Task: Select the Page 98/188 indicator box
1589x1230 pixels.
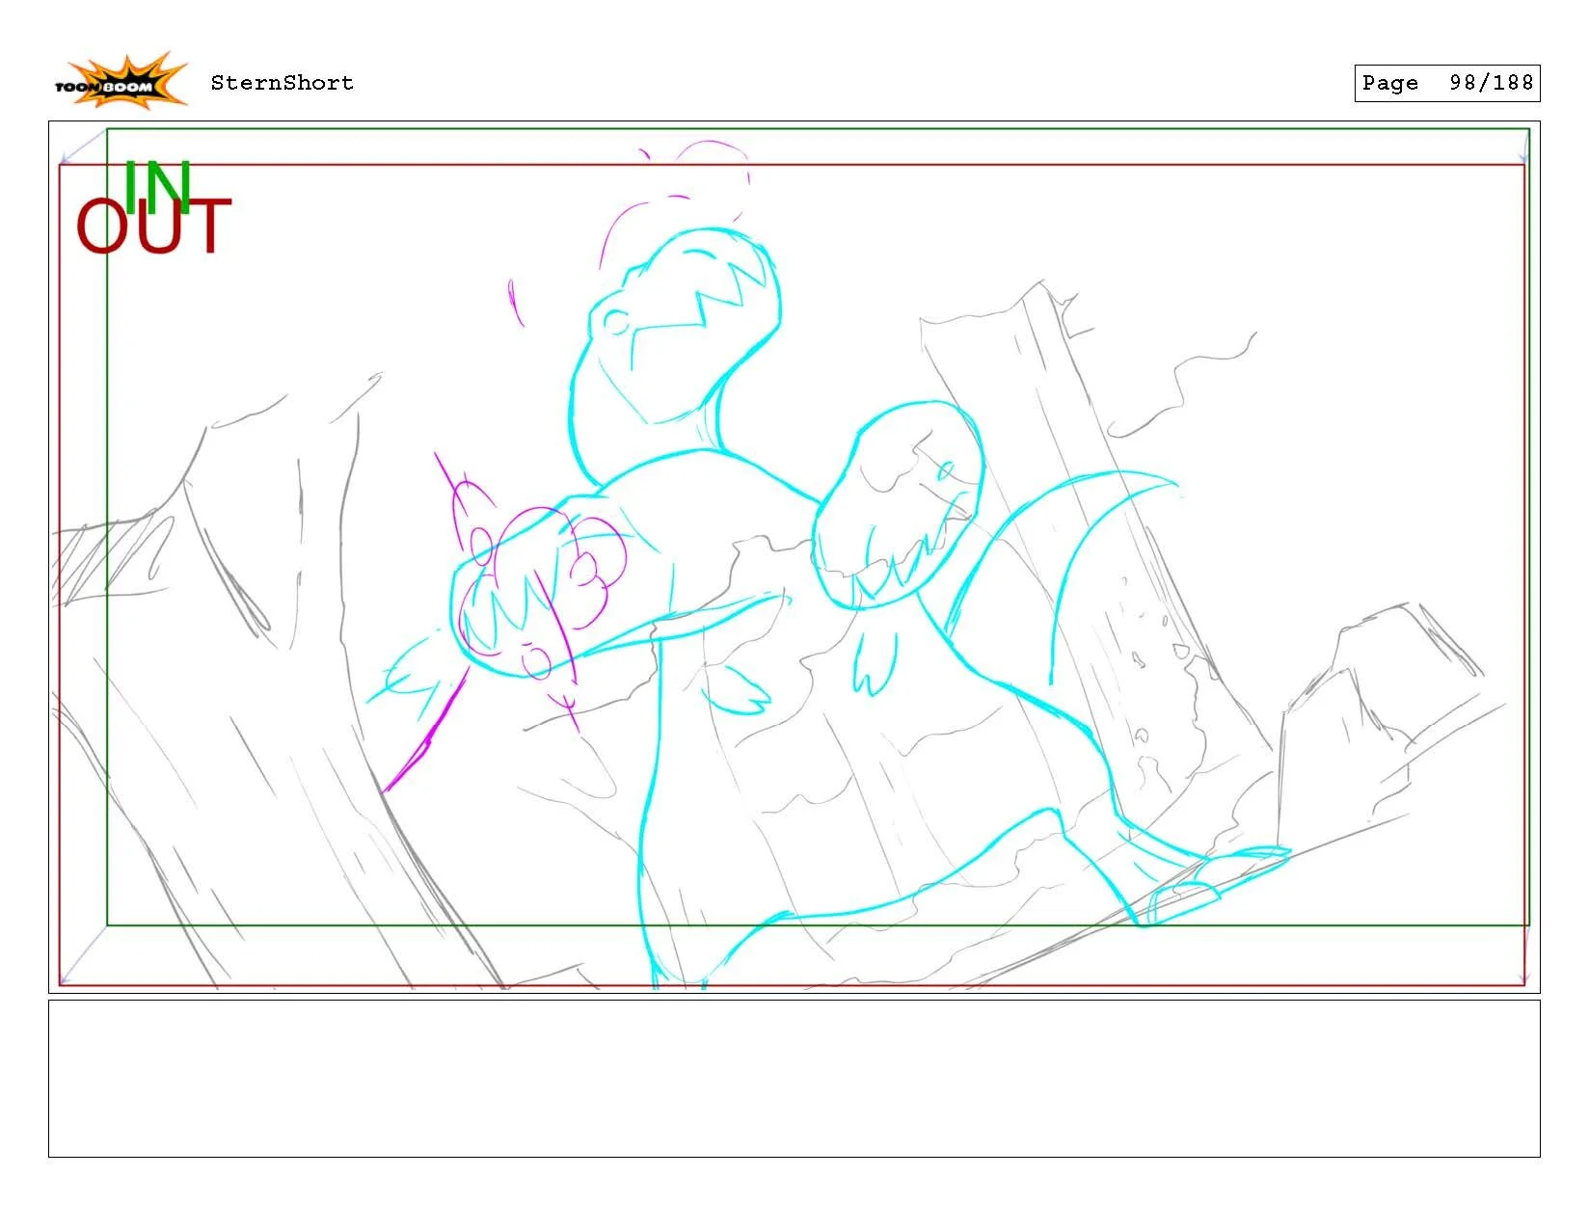Action: point(1445,83)
